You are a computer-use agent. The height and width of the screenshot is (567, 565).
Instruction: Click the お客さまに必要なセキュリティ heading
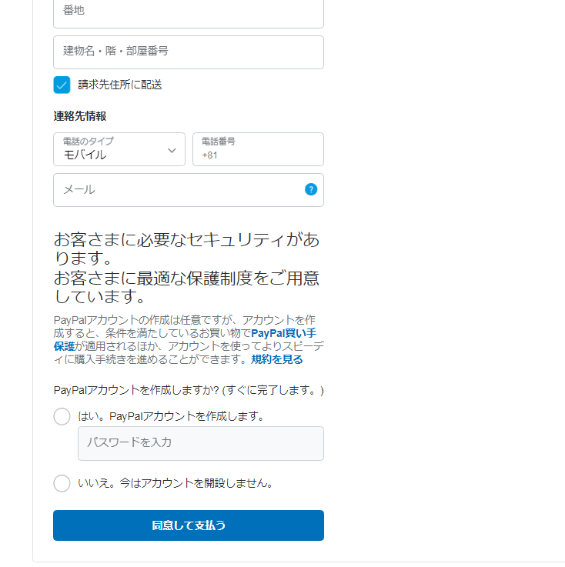click(186, 248)
